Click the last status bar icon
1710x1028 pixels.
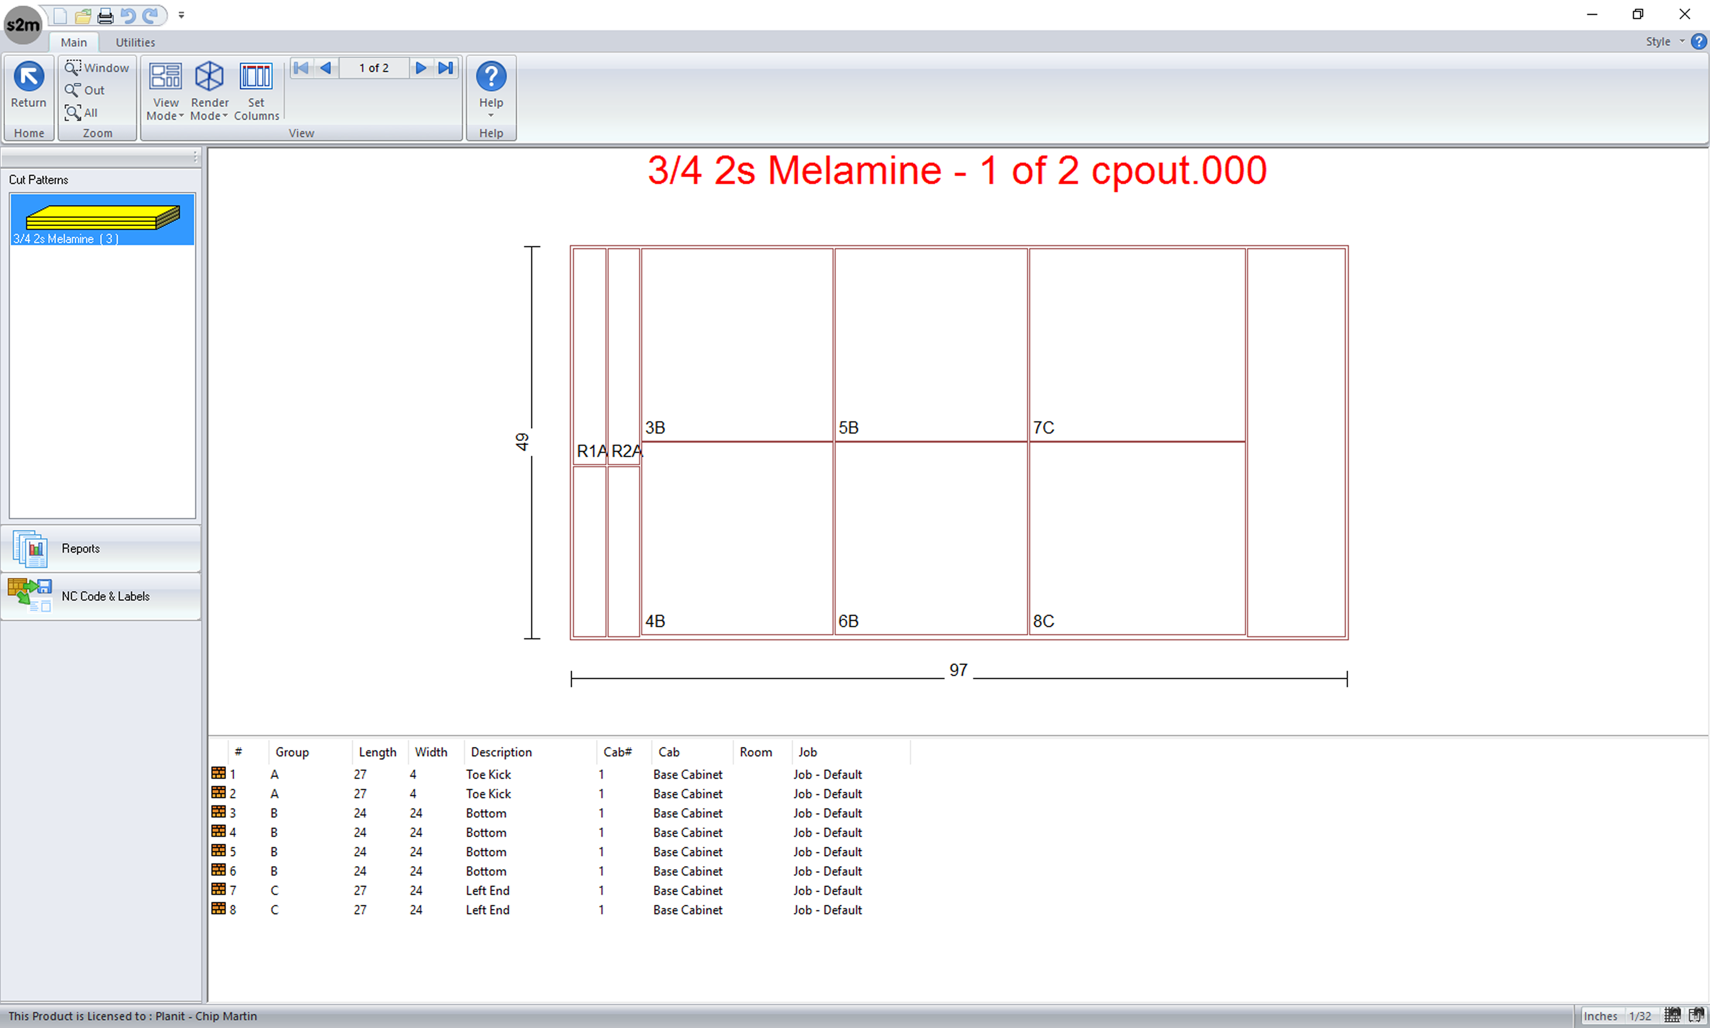1696,1016
